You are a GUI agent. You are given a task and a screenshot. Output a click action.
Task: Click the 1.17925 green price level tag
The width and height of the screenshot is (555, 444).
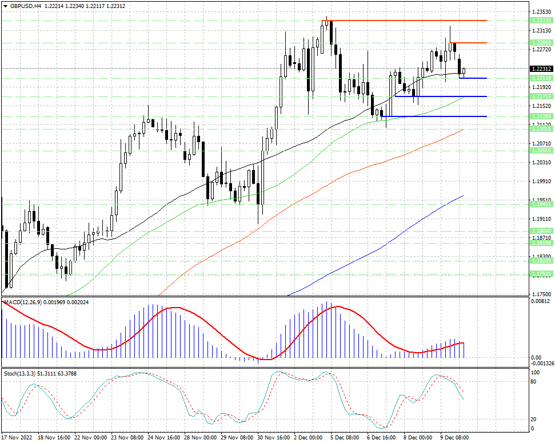click(x=541, y=274)
